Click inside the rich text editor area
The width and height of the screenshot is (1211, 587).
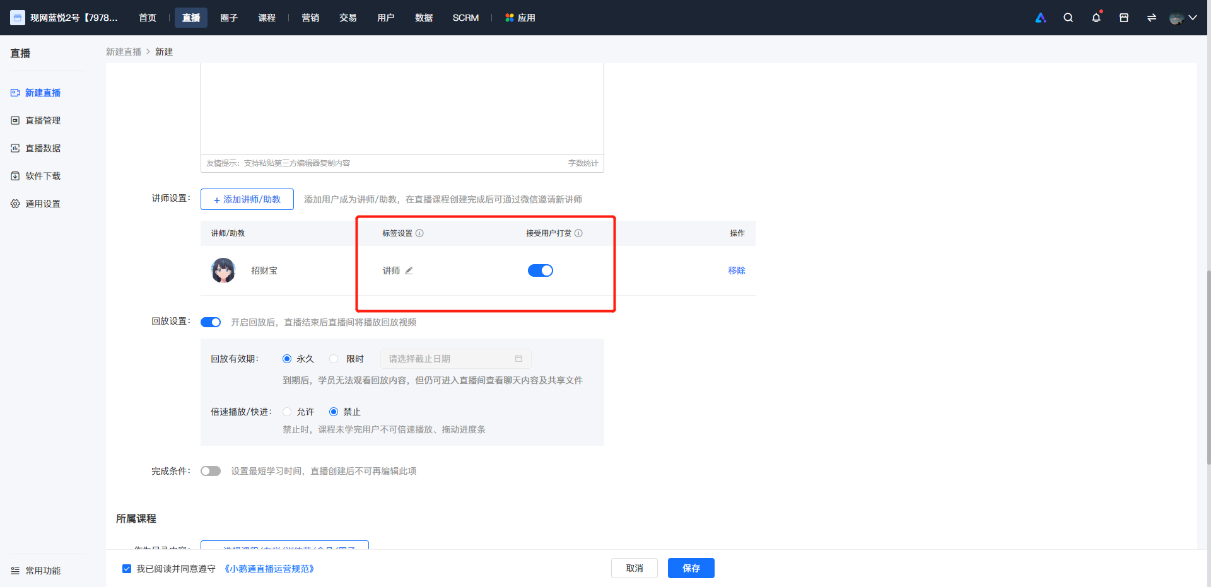click(402, 108)
